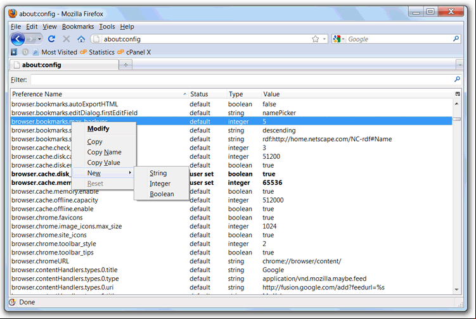
Task: Click into the Google search field
Action: pos(399,39)
